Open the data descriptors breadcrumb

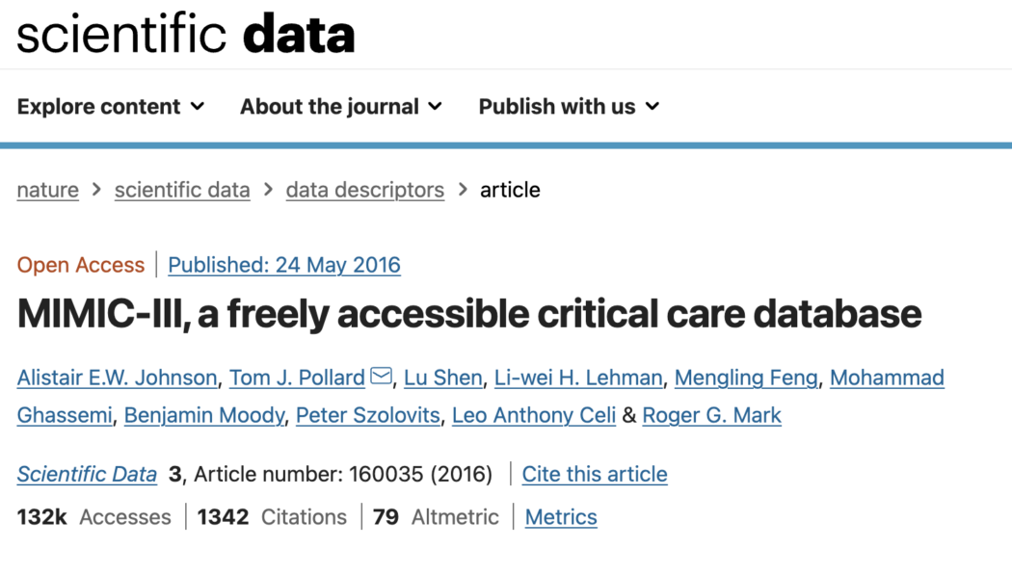364,190
